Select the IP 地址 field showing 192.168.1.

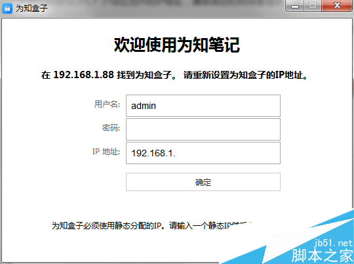(203, 153)
